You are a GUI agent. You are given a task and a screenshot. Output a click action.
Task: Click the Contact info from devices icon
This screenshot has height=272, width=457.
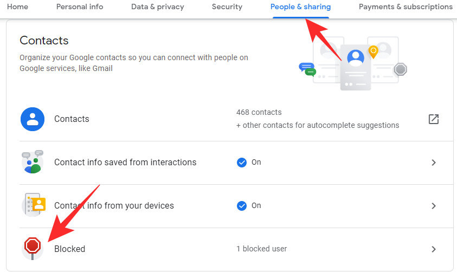(x=32, y=205)
